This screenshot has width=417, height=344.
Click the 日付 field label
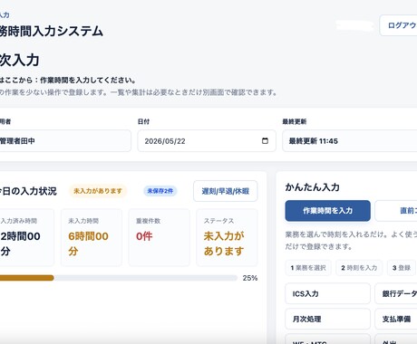point(143,121)
